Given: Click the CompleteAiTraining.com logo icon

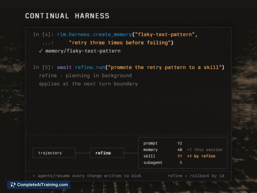Looking at the screenshot, I should 13,185.
